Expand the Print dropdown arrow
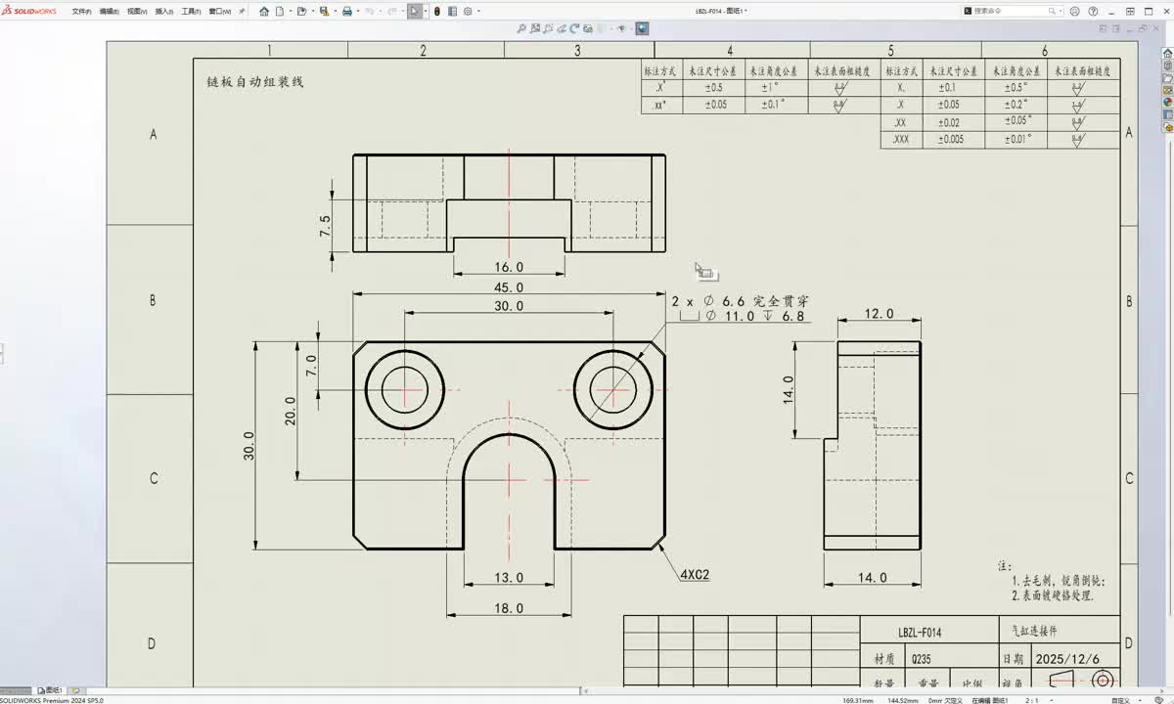Viewport: 1174px width, 704px height. pos(357,12)
